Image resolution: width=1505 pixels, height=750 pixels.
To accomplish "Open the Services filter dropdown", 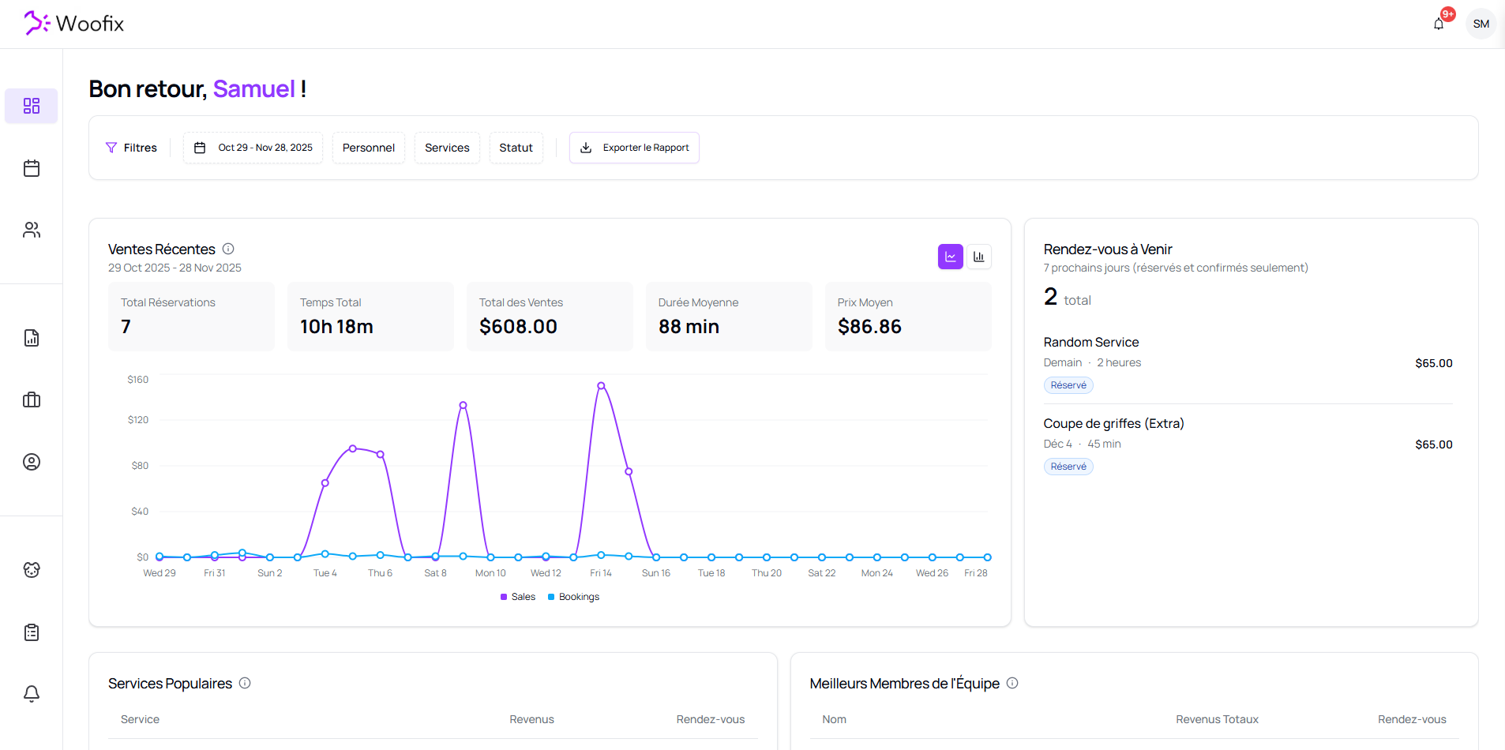I will click(446, 148).
